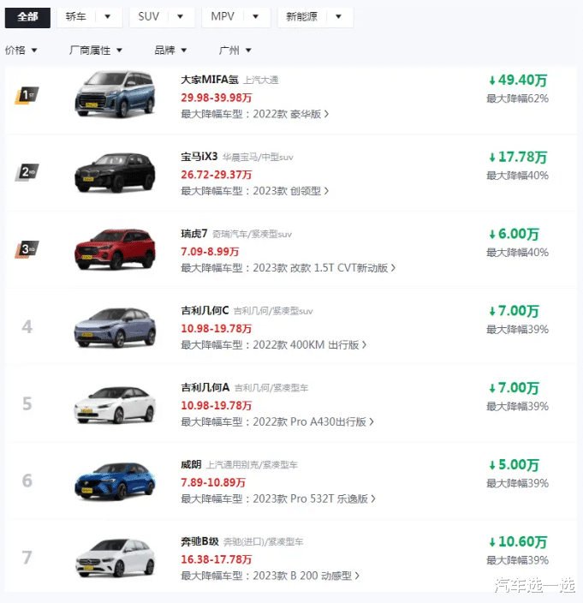The image size is (583, 603).
Task: Change city via 广州 dropdown
Action: point(235,50)
